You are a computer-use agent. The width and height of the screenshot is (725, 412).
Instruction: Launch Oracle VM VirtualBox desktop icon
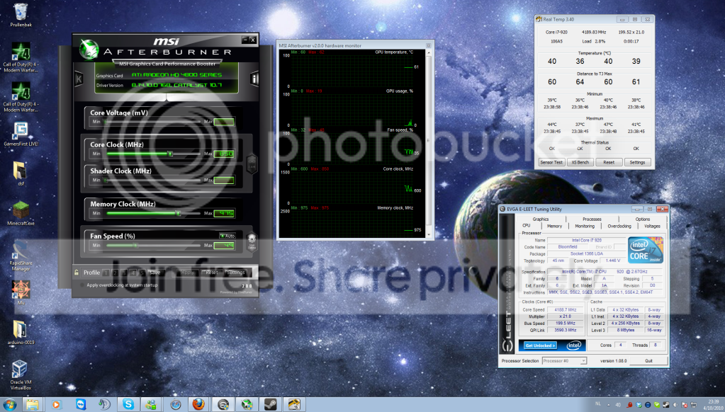(21, 375)
